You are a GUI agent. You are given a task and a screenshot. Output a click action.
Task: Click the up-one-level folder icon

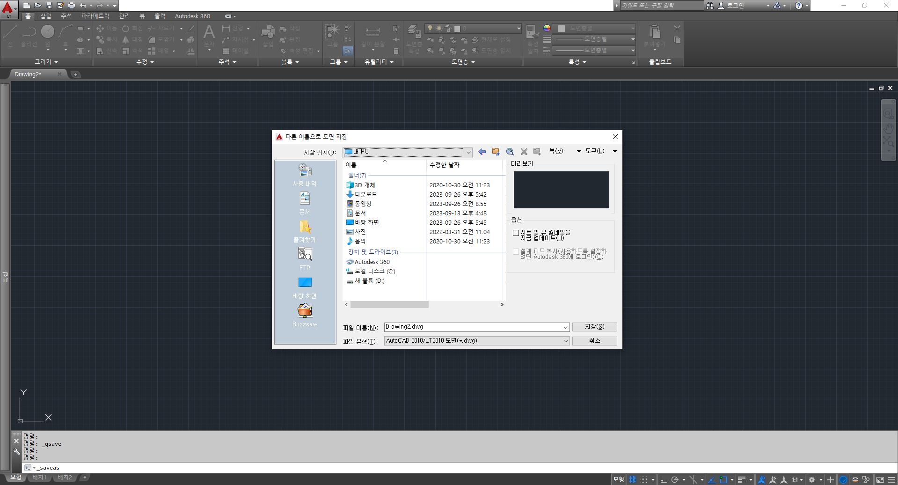[x=496, y=152]
